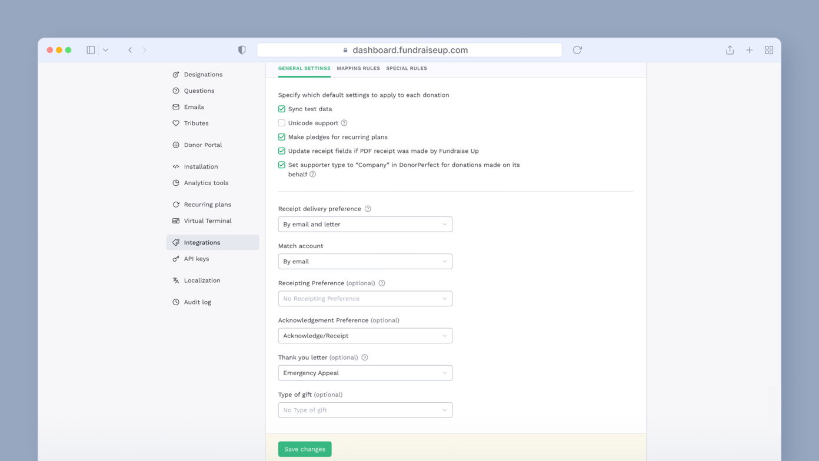Open the Recurring plans icon

point(175,204)
